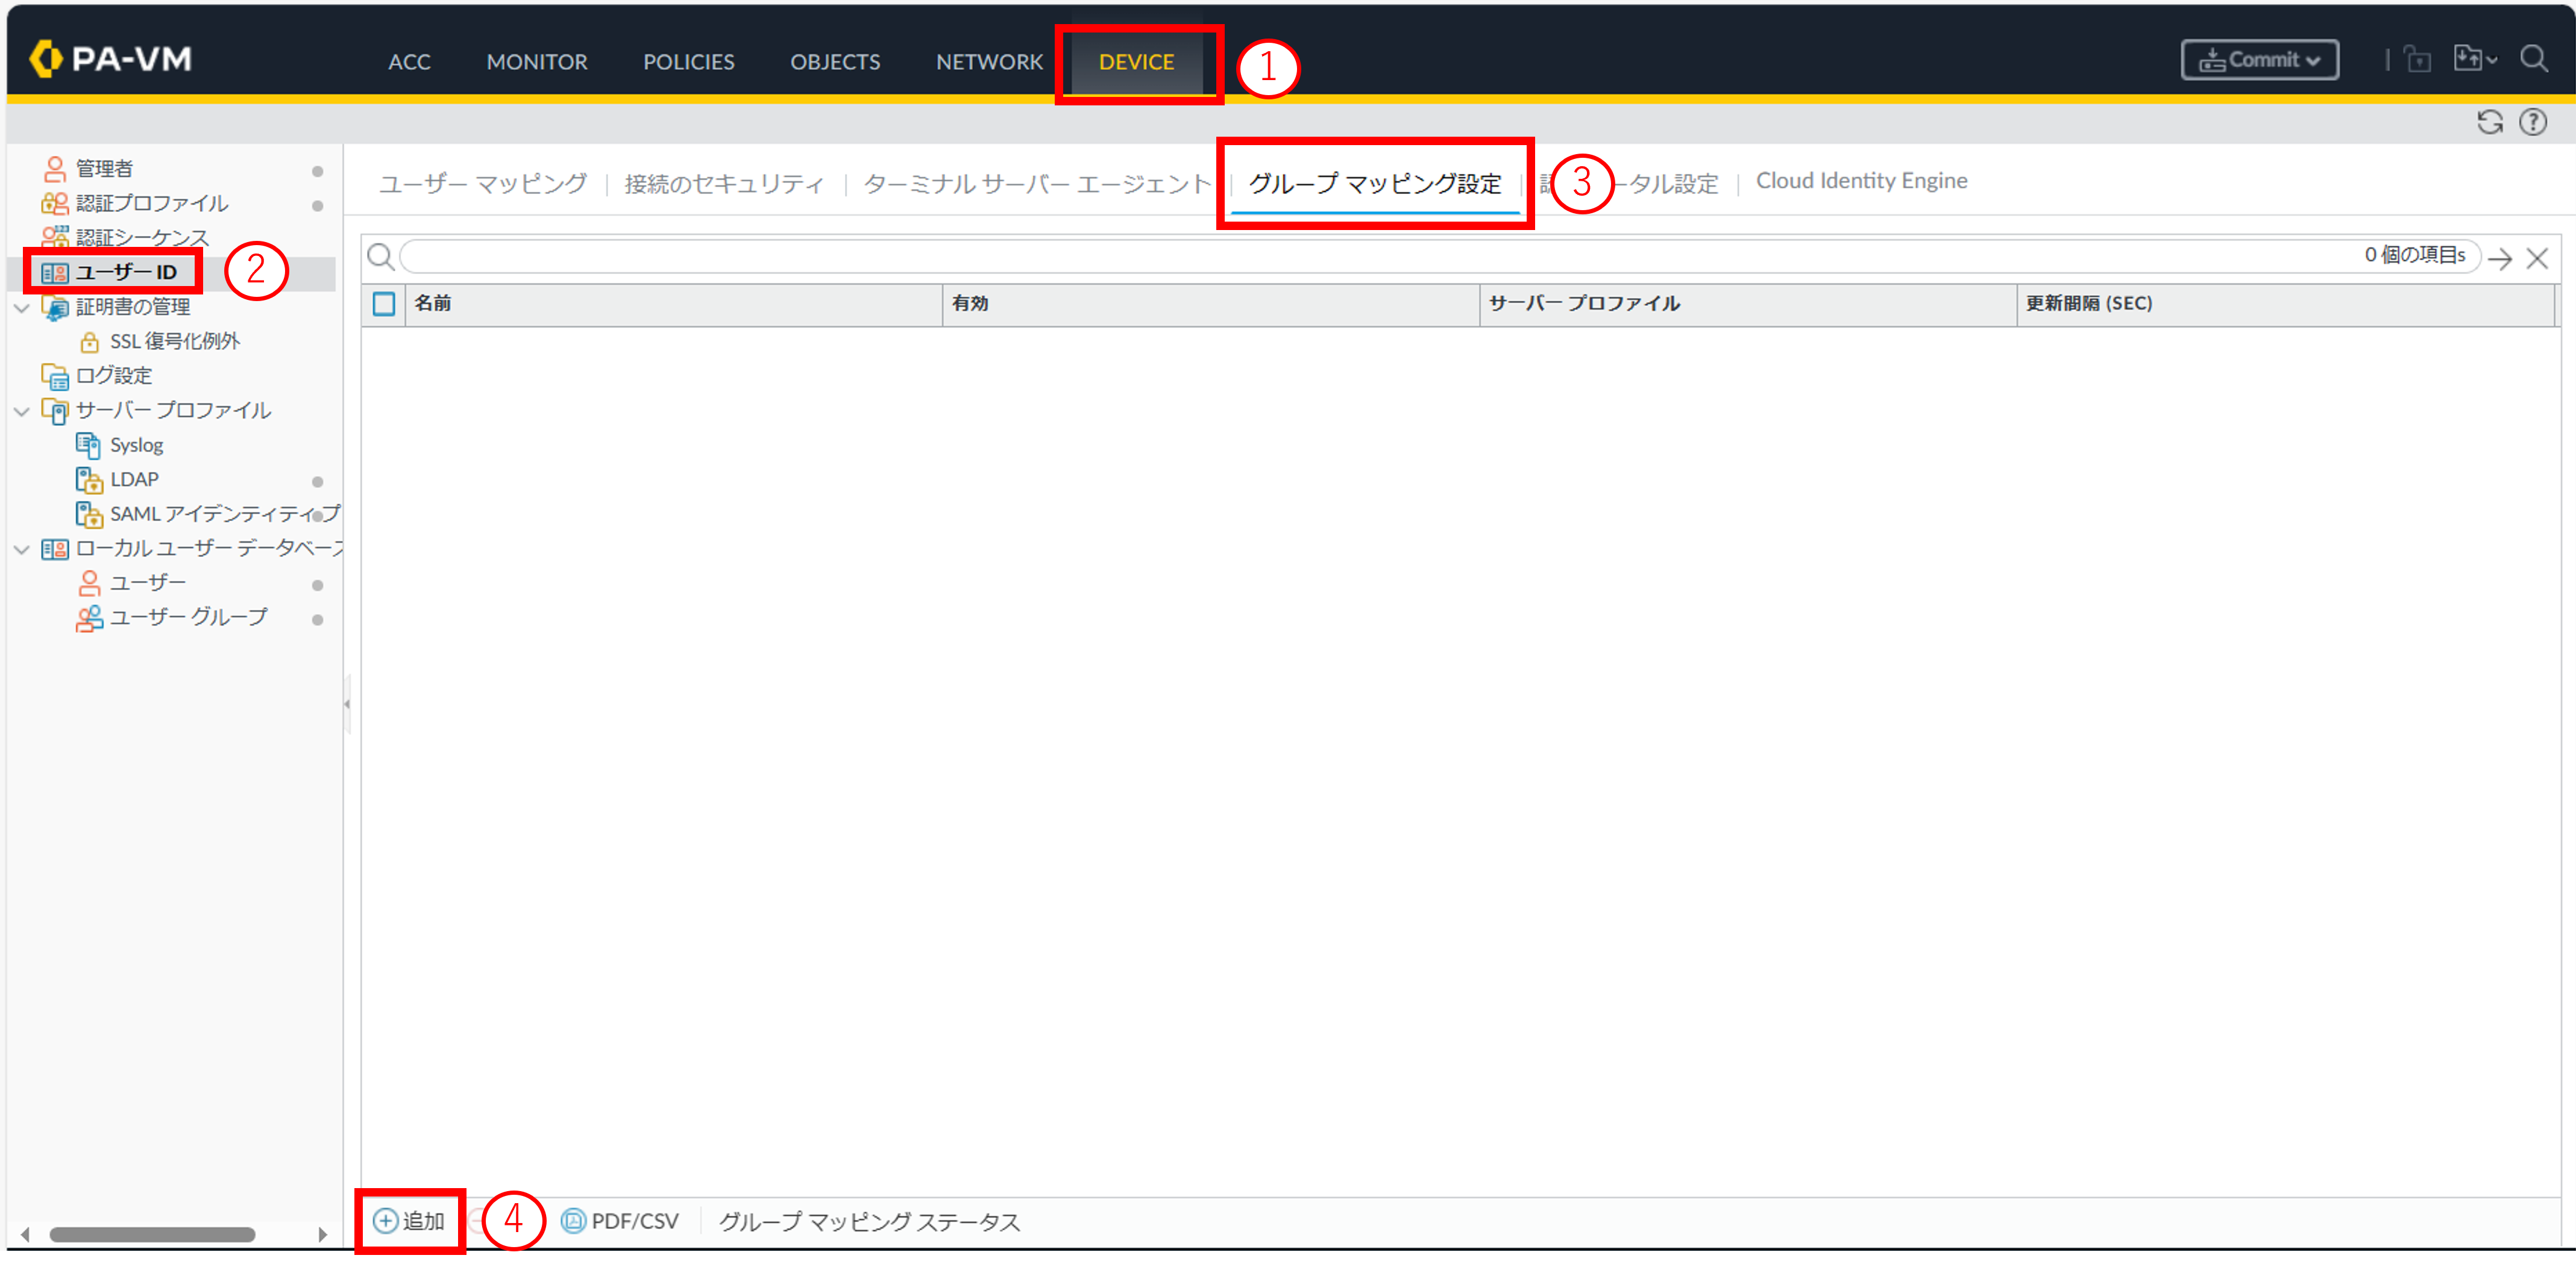Open グループ マッピング ステータス link
The width and height of the screenshot is (2576, 1267).
click(869, 1221)
